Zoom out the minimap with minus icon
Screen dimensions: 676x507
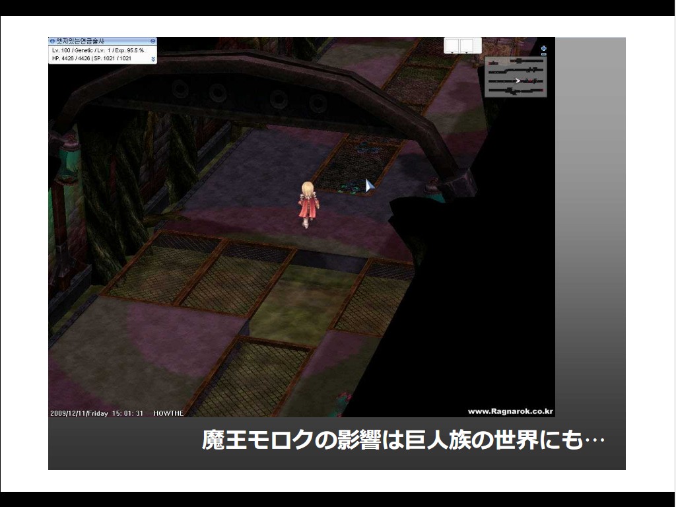tap(544, 54)
